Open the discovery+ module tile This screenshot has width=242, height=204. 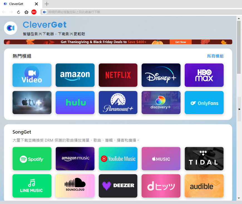(161, 102)
